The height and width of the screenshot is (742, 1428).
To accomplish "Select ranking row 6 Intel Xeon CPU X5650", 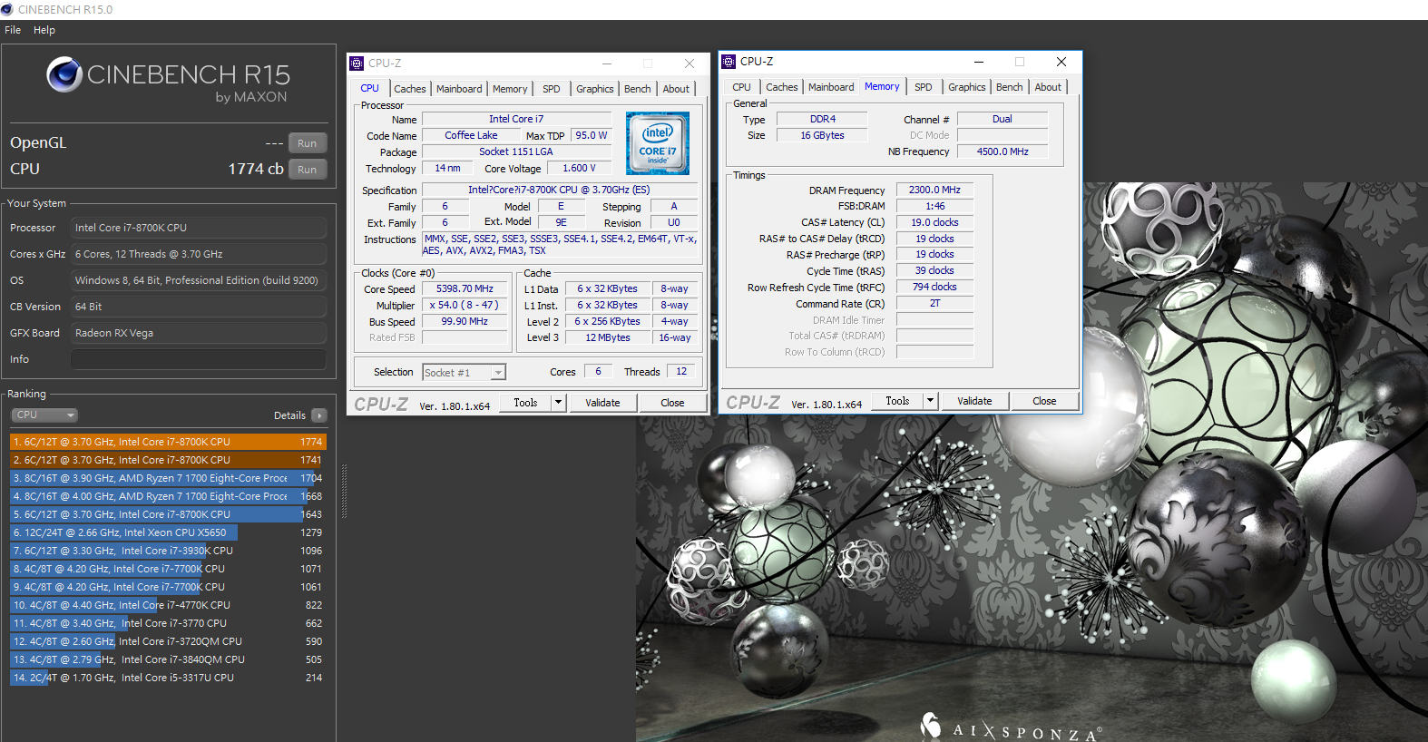I will pos(169,532).
